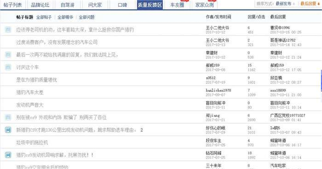Open last replier 蜂蜜味道 at 16:14
Screen dimensions: 322x169
278,153
